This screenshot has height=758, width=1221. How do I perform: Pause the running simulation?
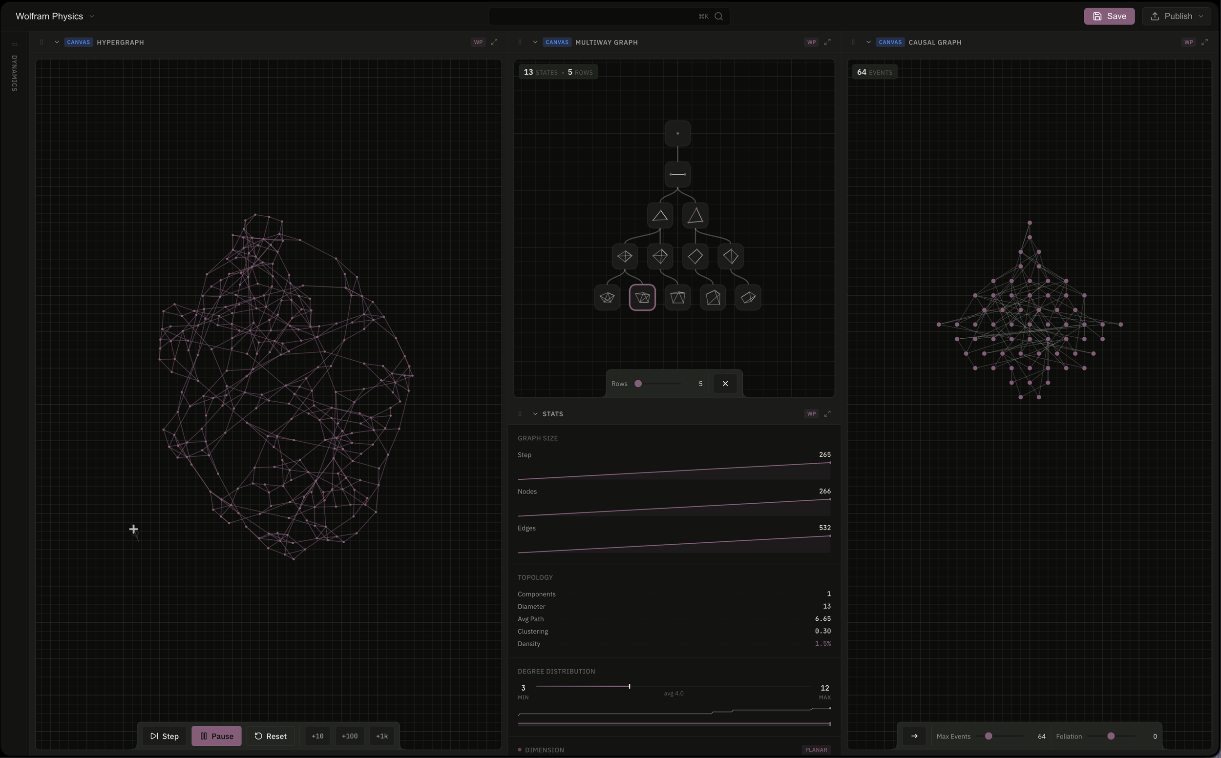216,736
